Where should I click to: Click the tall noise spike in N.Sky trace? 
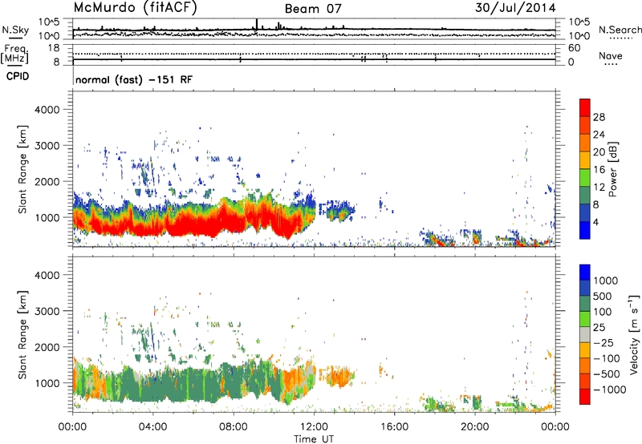[257, 25]
